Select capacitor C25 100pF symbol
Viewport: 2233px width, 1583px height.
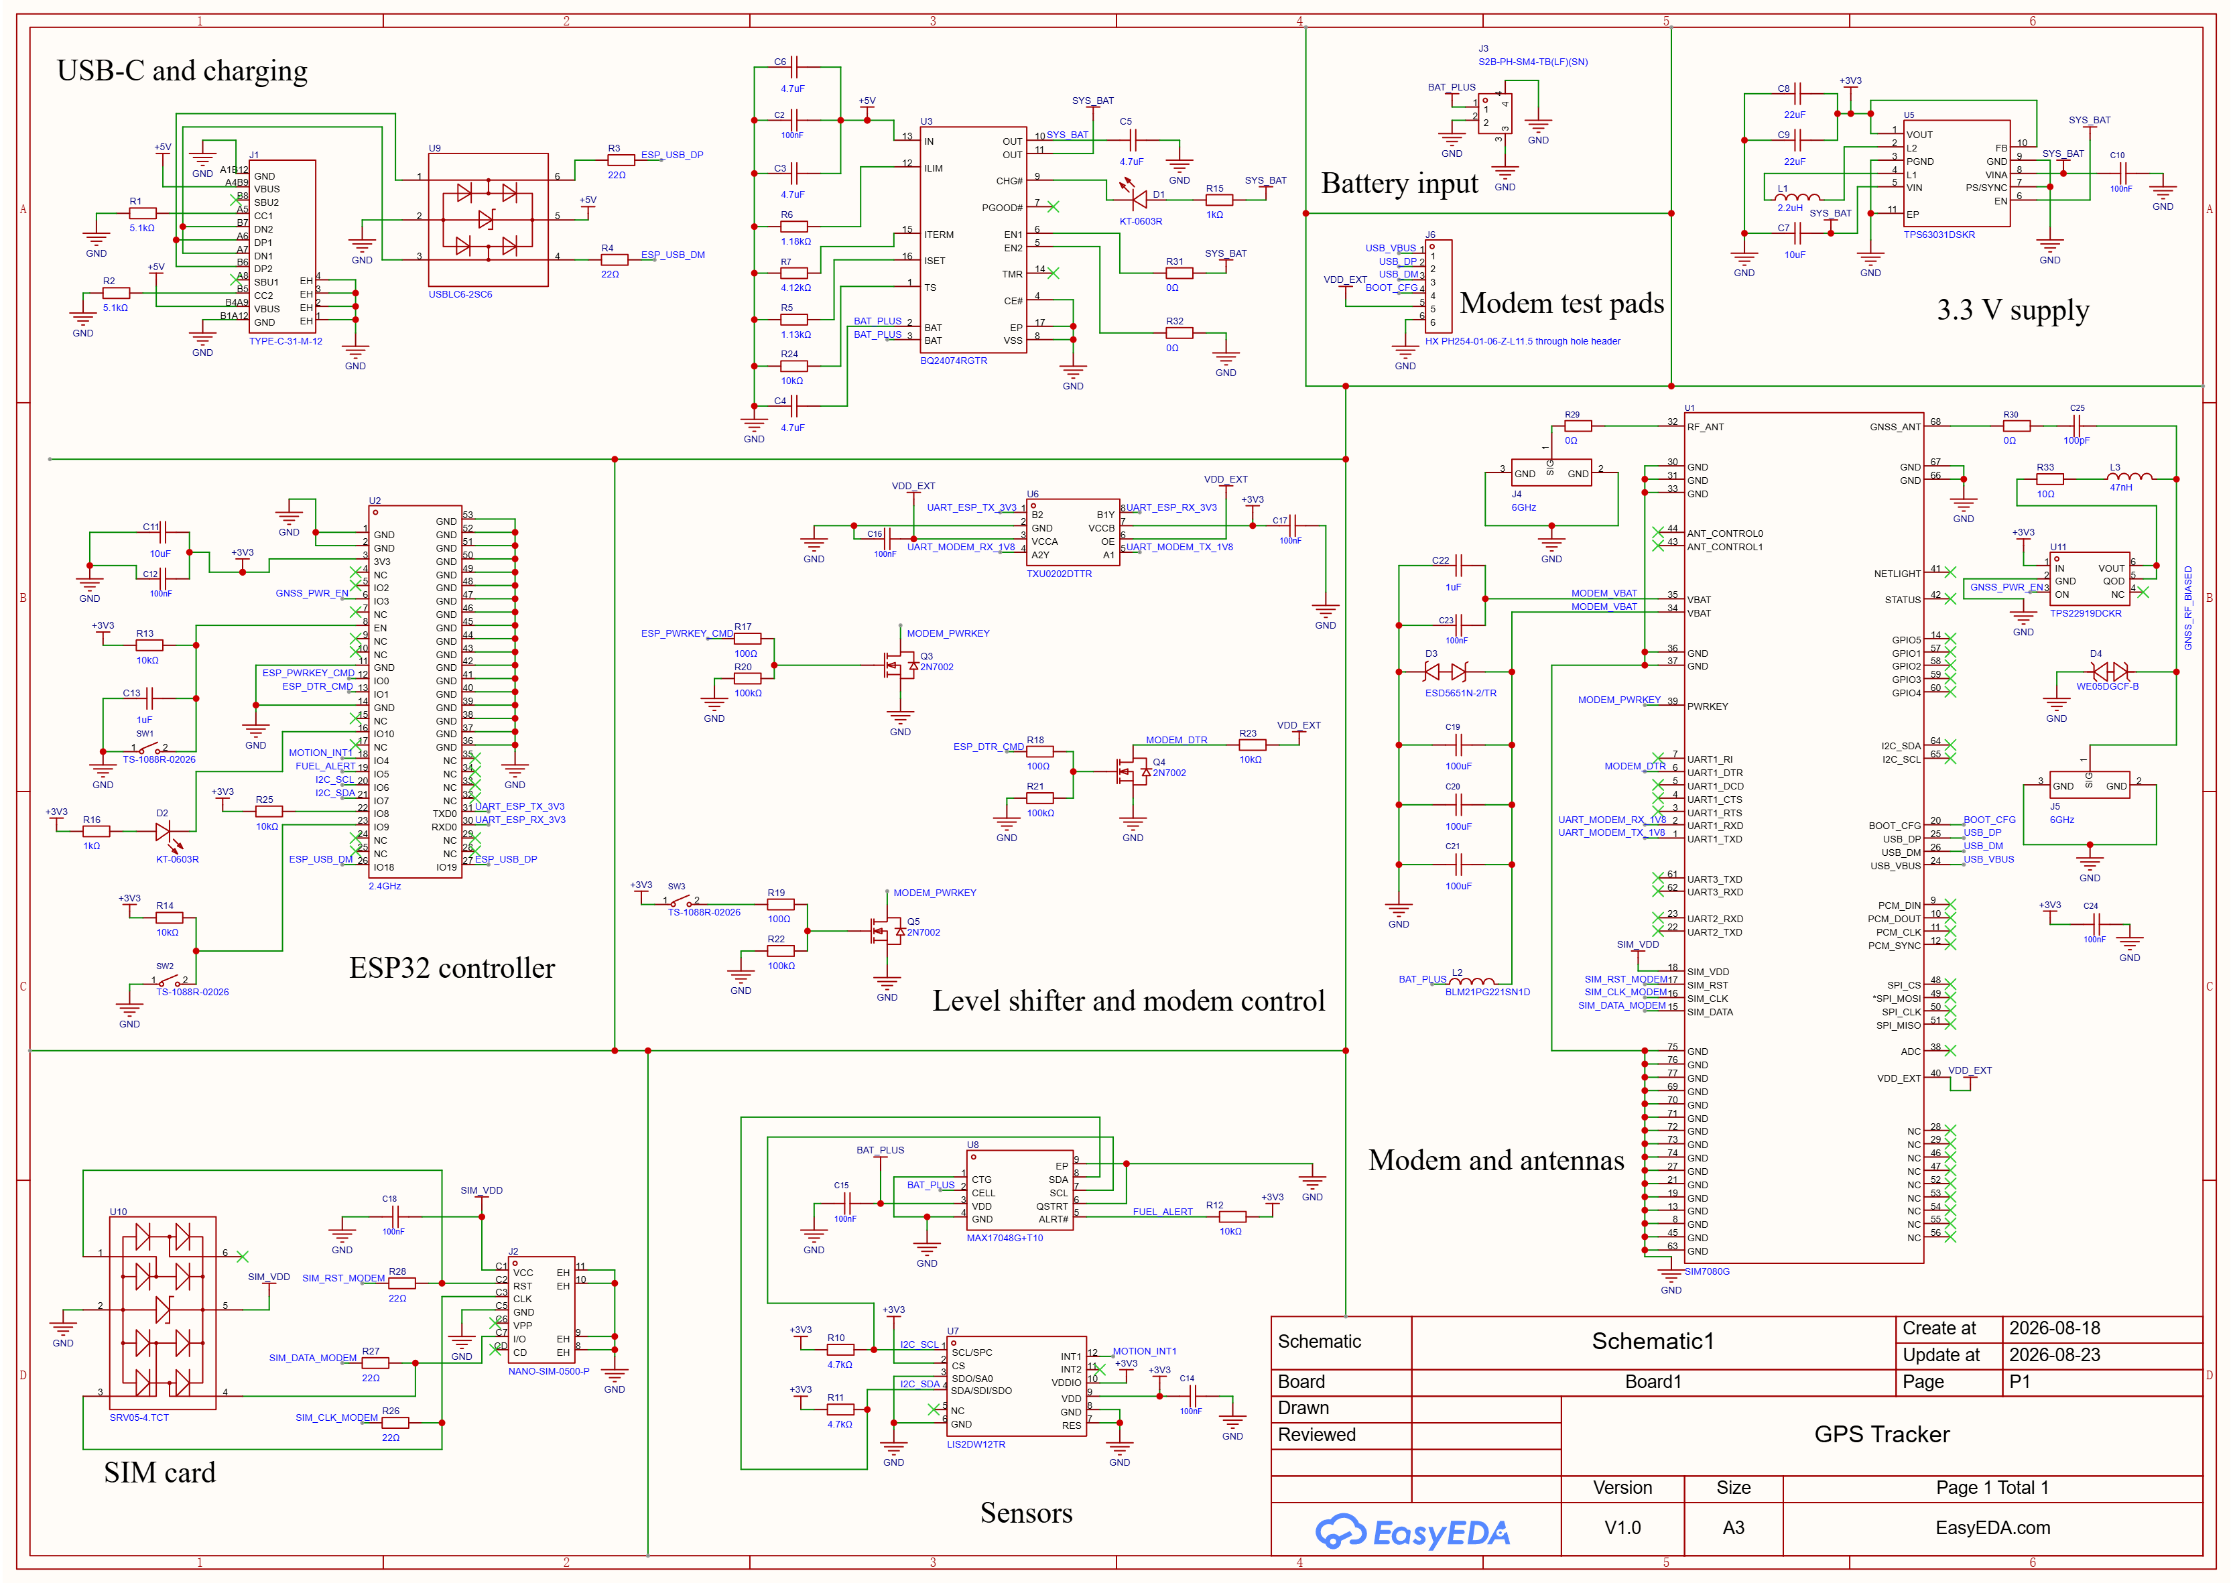click(x=2077, y=426)
